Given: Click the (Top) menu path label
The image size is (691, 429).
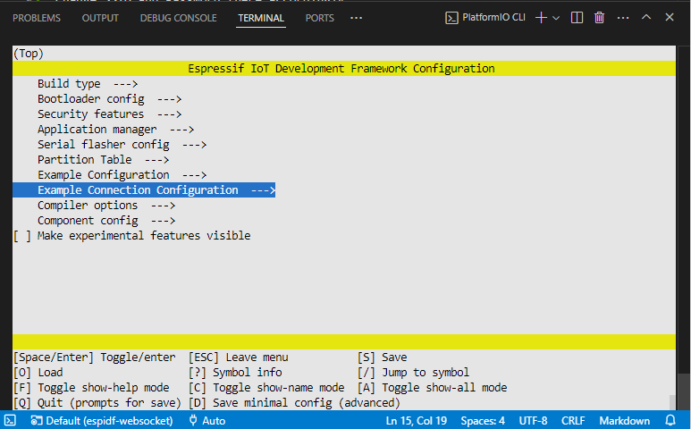Looking at the screenshot, I should [x=29, y=54].
